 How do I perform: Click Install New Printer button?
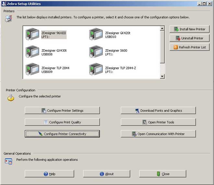tap(189, 29)
